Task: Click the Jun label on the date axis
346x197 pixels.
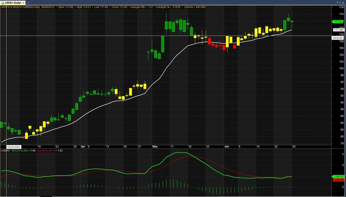Action: pos(227,147)
